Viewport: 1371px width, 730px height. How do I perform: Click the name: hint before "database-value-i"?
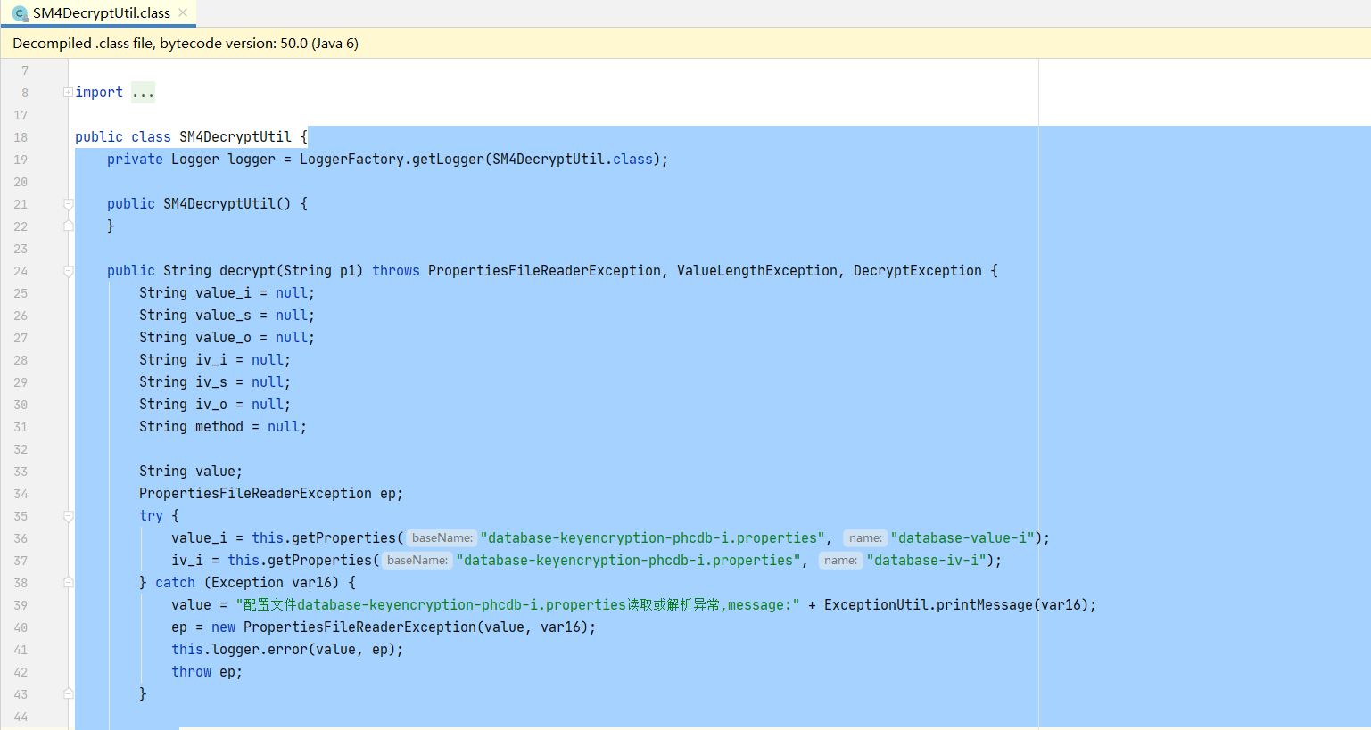point(865,538)
